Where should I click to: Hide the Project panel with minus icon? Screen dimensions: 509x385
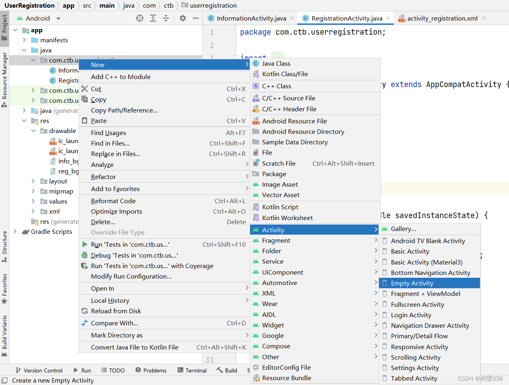[196, 18]
